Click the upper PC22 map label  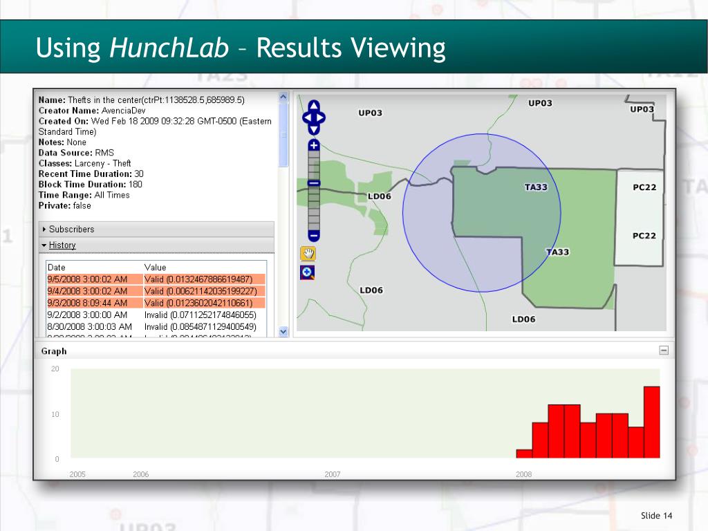click(x=644, y=187)
